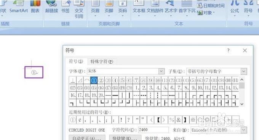
Task: Insert 日期和时间 date and time
Action: pos(211,6)
